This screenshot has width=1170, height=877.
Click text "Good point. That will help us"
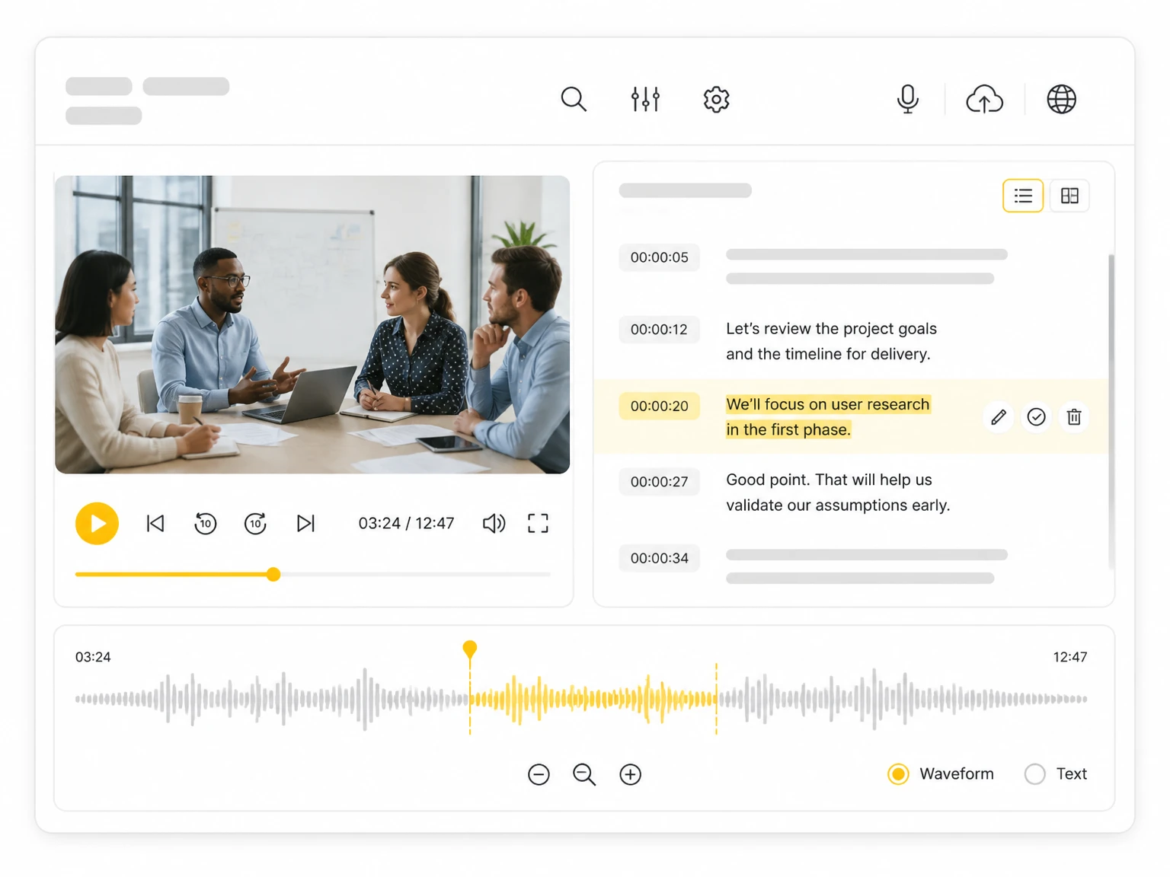click(x=829, y=480)
